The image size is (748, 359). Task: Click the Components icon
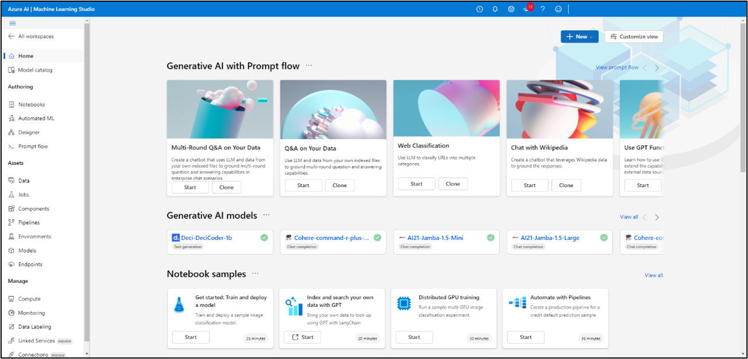11,209
